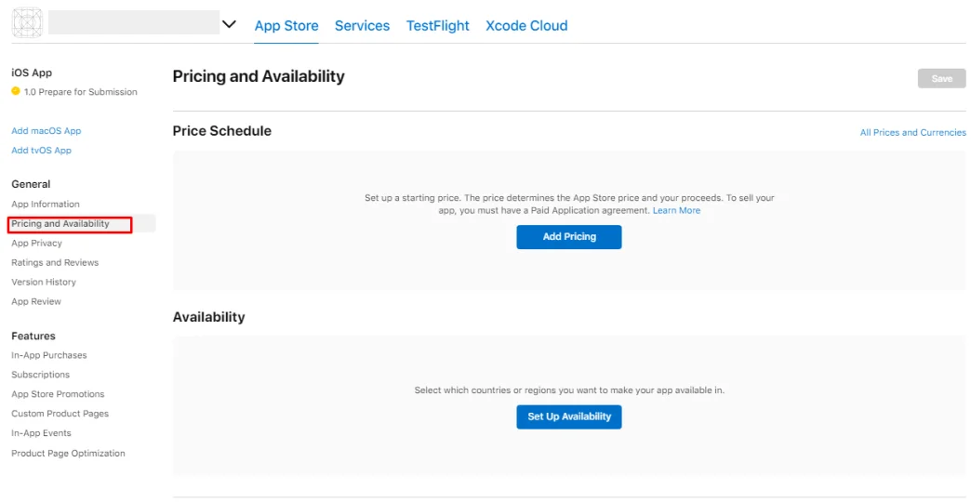Open the TestFlight tab
The height and width of the screenshot is (502, 971).
[438, 26]
